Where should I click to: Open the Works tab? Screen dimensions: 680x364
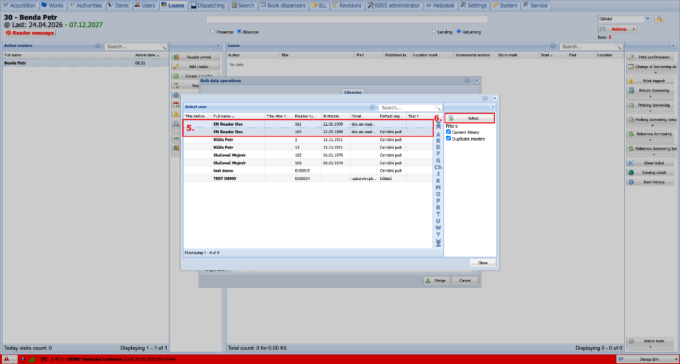tap(52, 5)
